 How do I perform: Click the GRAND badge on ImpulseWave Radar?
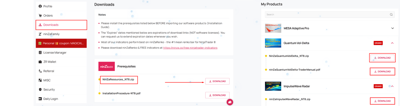coord(378,86)
